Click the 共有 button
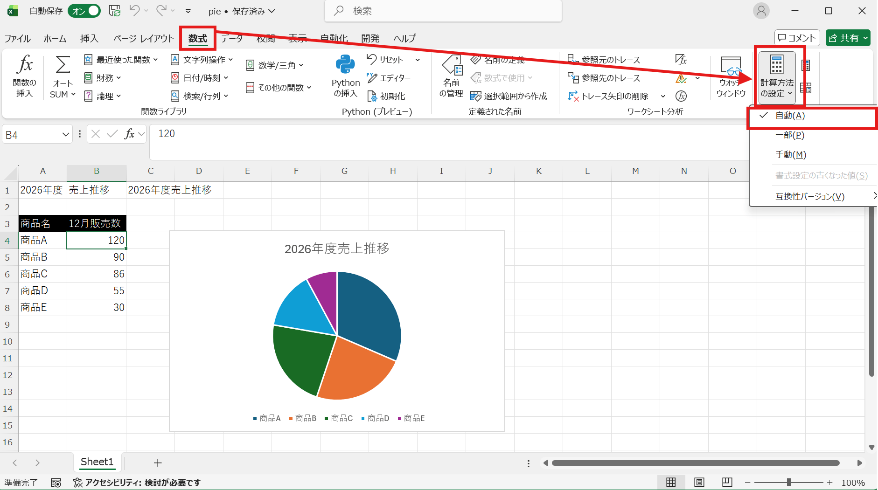 [x=848, y=38]
